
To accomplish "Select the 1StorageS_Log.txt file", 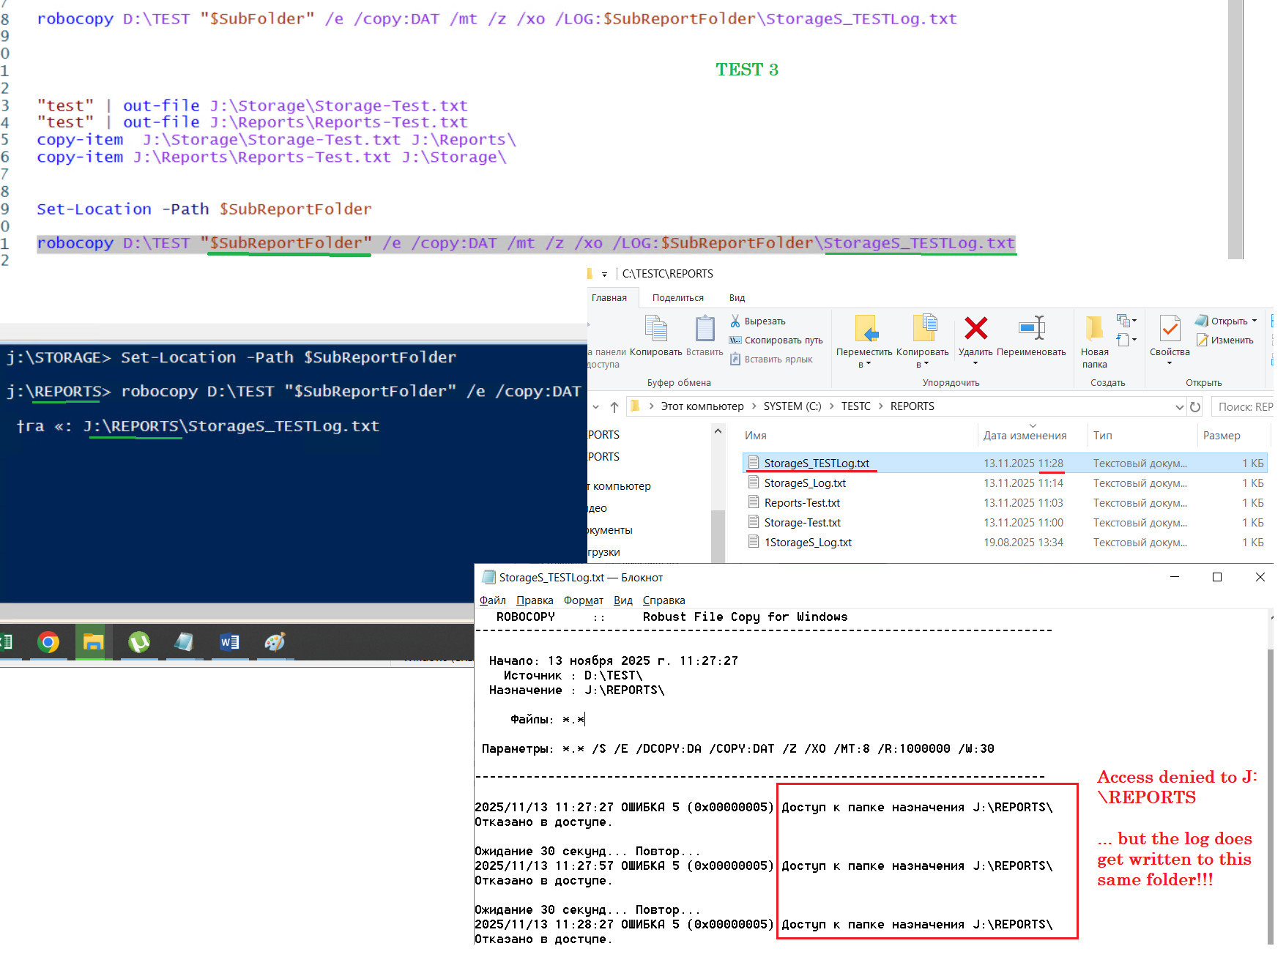I will coord(808,543).
